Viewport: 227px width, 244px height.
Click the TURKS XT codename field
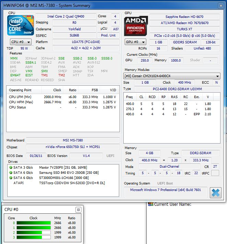(184, 29)
